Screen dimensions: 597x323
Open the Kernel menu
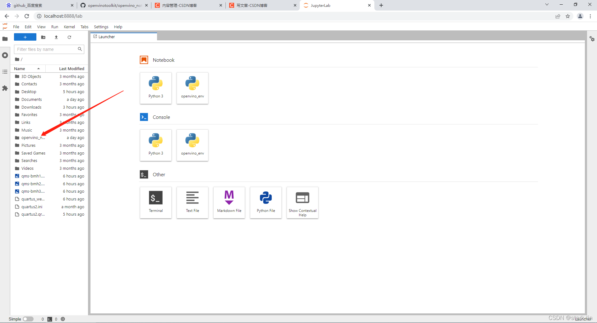[x=69, y=27]
